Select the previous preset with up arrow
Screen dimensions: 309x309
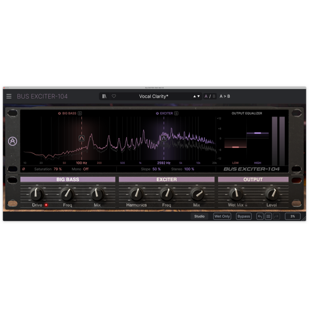coord(195,96)
